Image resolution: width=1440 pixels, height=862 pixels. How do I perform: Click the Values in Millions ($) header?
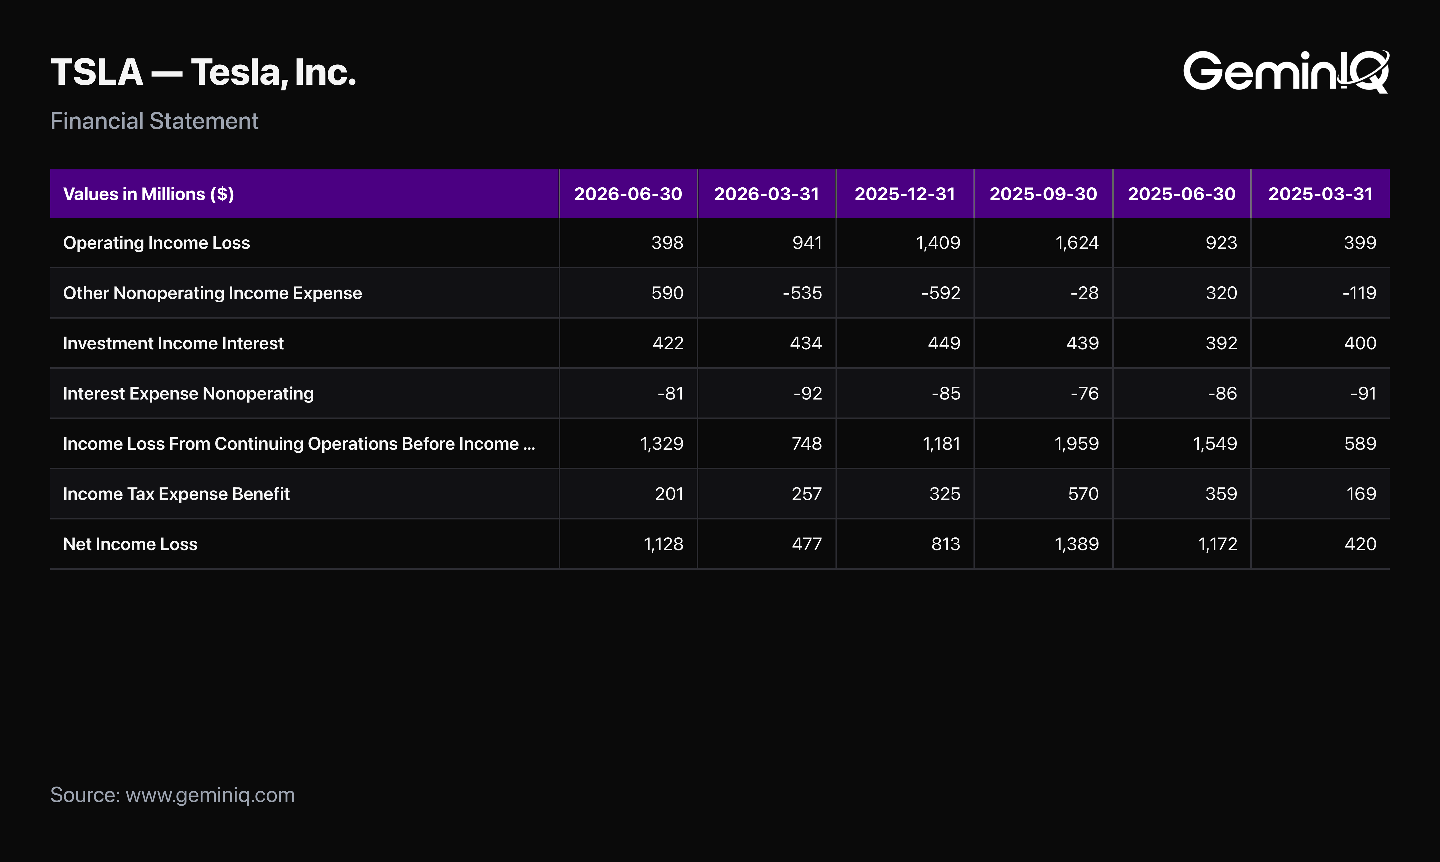[x=149, y=194]
